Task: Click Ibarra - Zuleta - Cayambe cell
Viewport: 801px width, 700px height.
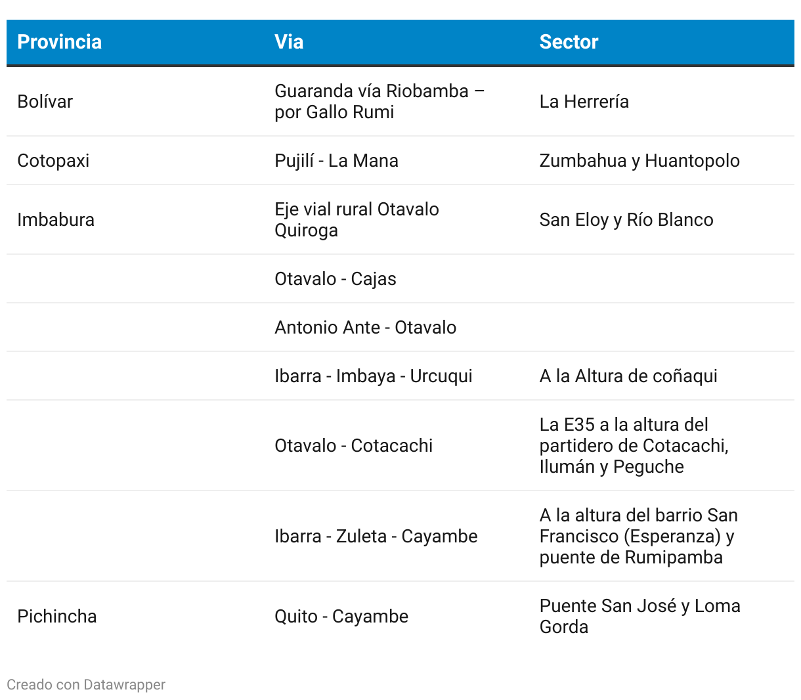Action: click(x=376, y=536)
